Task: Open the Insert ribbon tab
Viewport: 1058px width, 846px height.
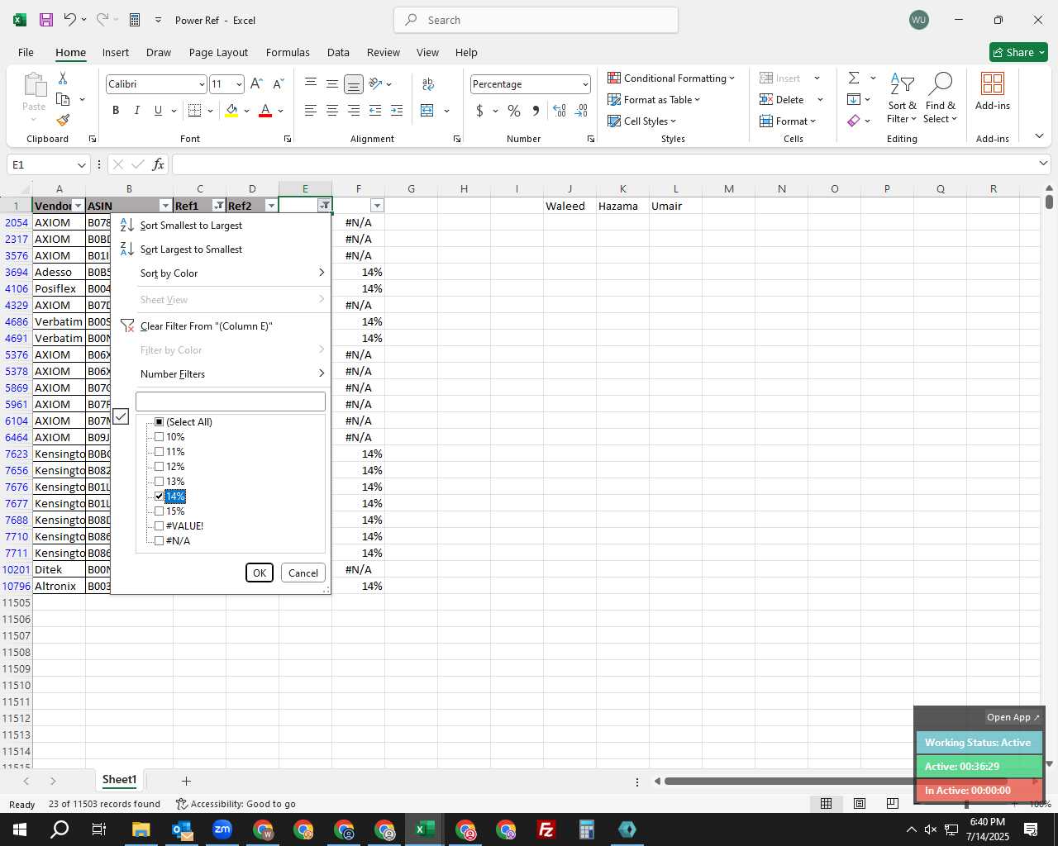Action: (116, 52)
